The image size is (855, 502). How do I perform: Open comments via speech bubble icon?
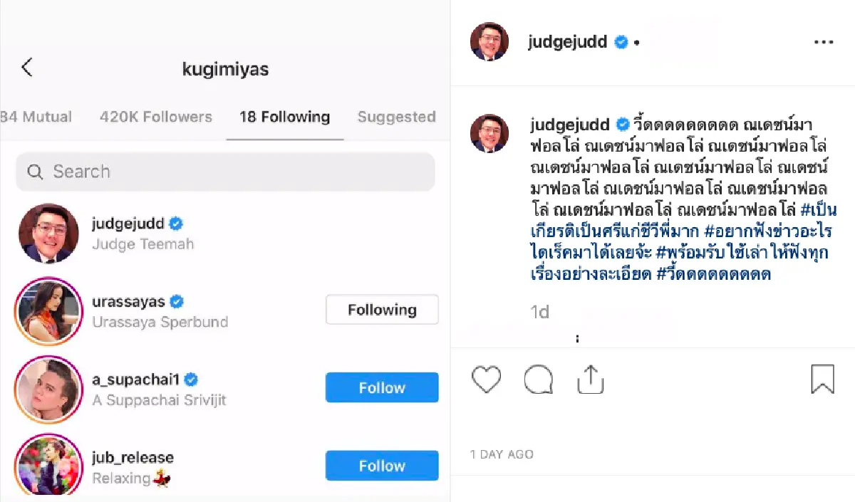click(x=538, y=380)
